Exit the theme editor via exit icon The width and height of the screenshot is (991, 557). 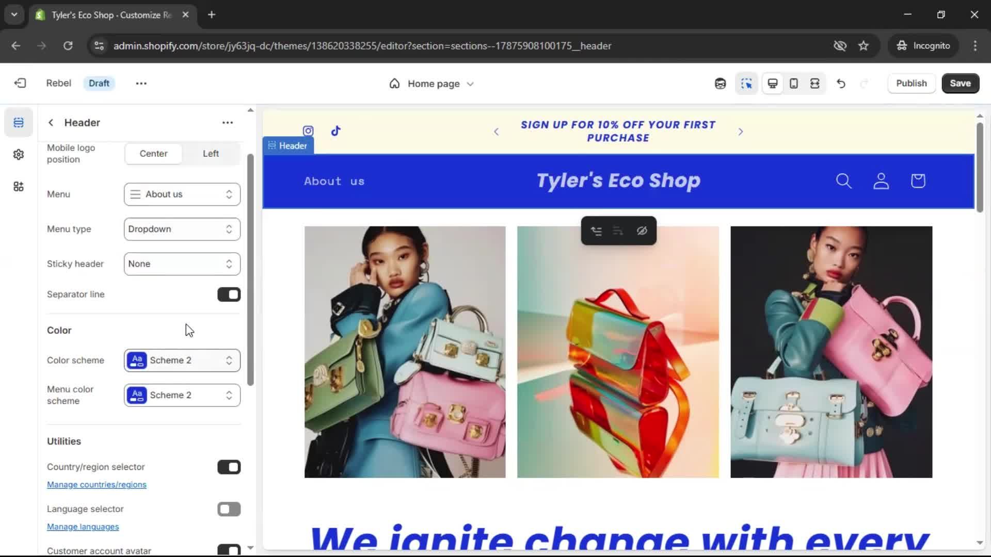click(20, 83)
